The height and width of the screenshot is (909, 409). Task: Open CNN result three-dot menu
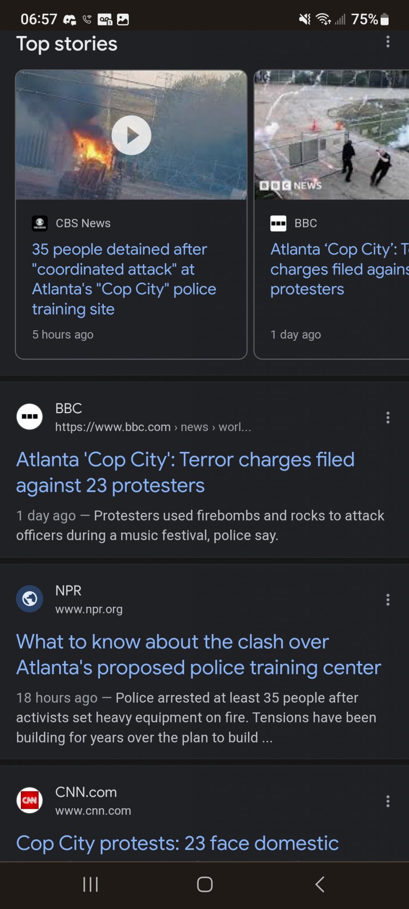click(388, 801)
